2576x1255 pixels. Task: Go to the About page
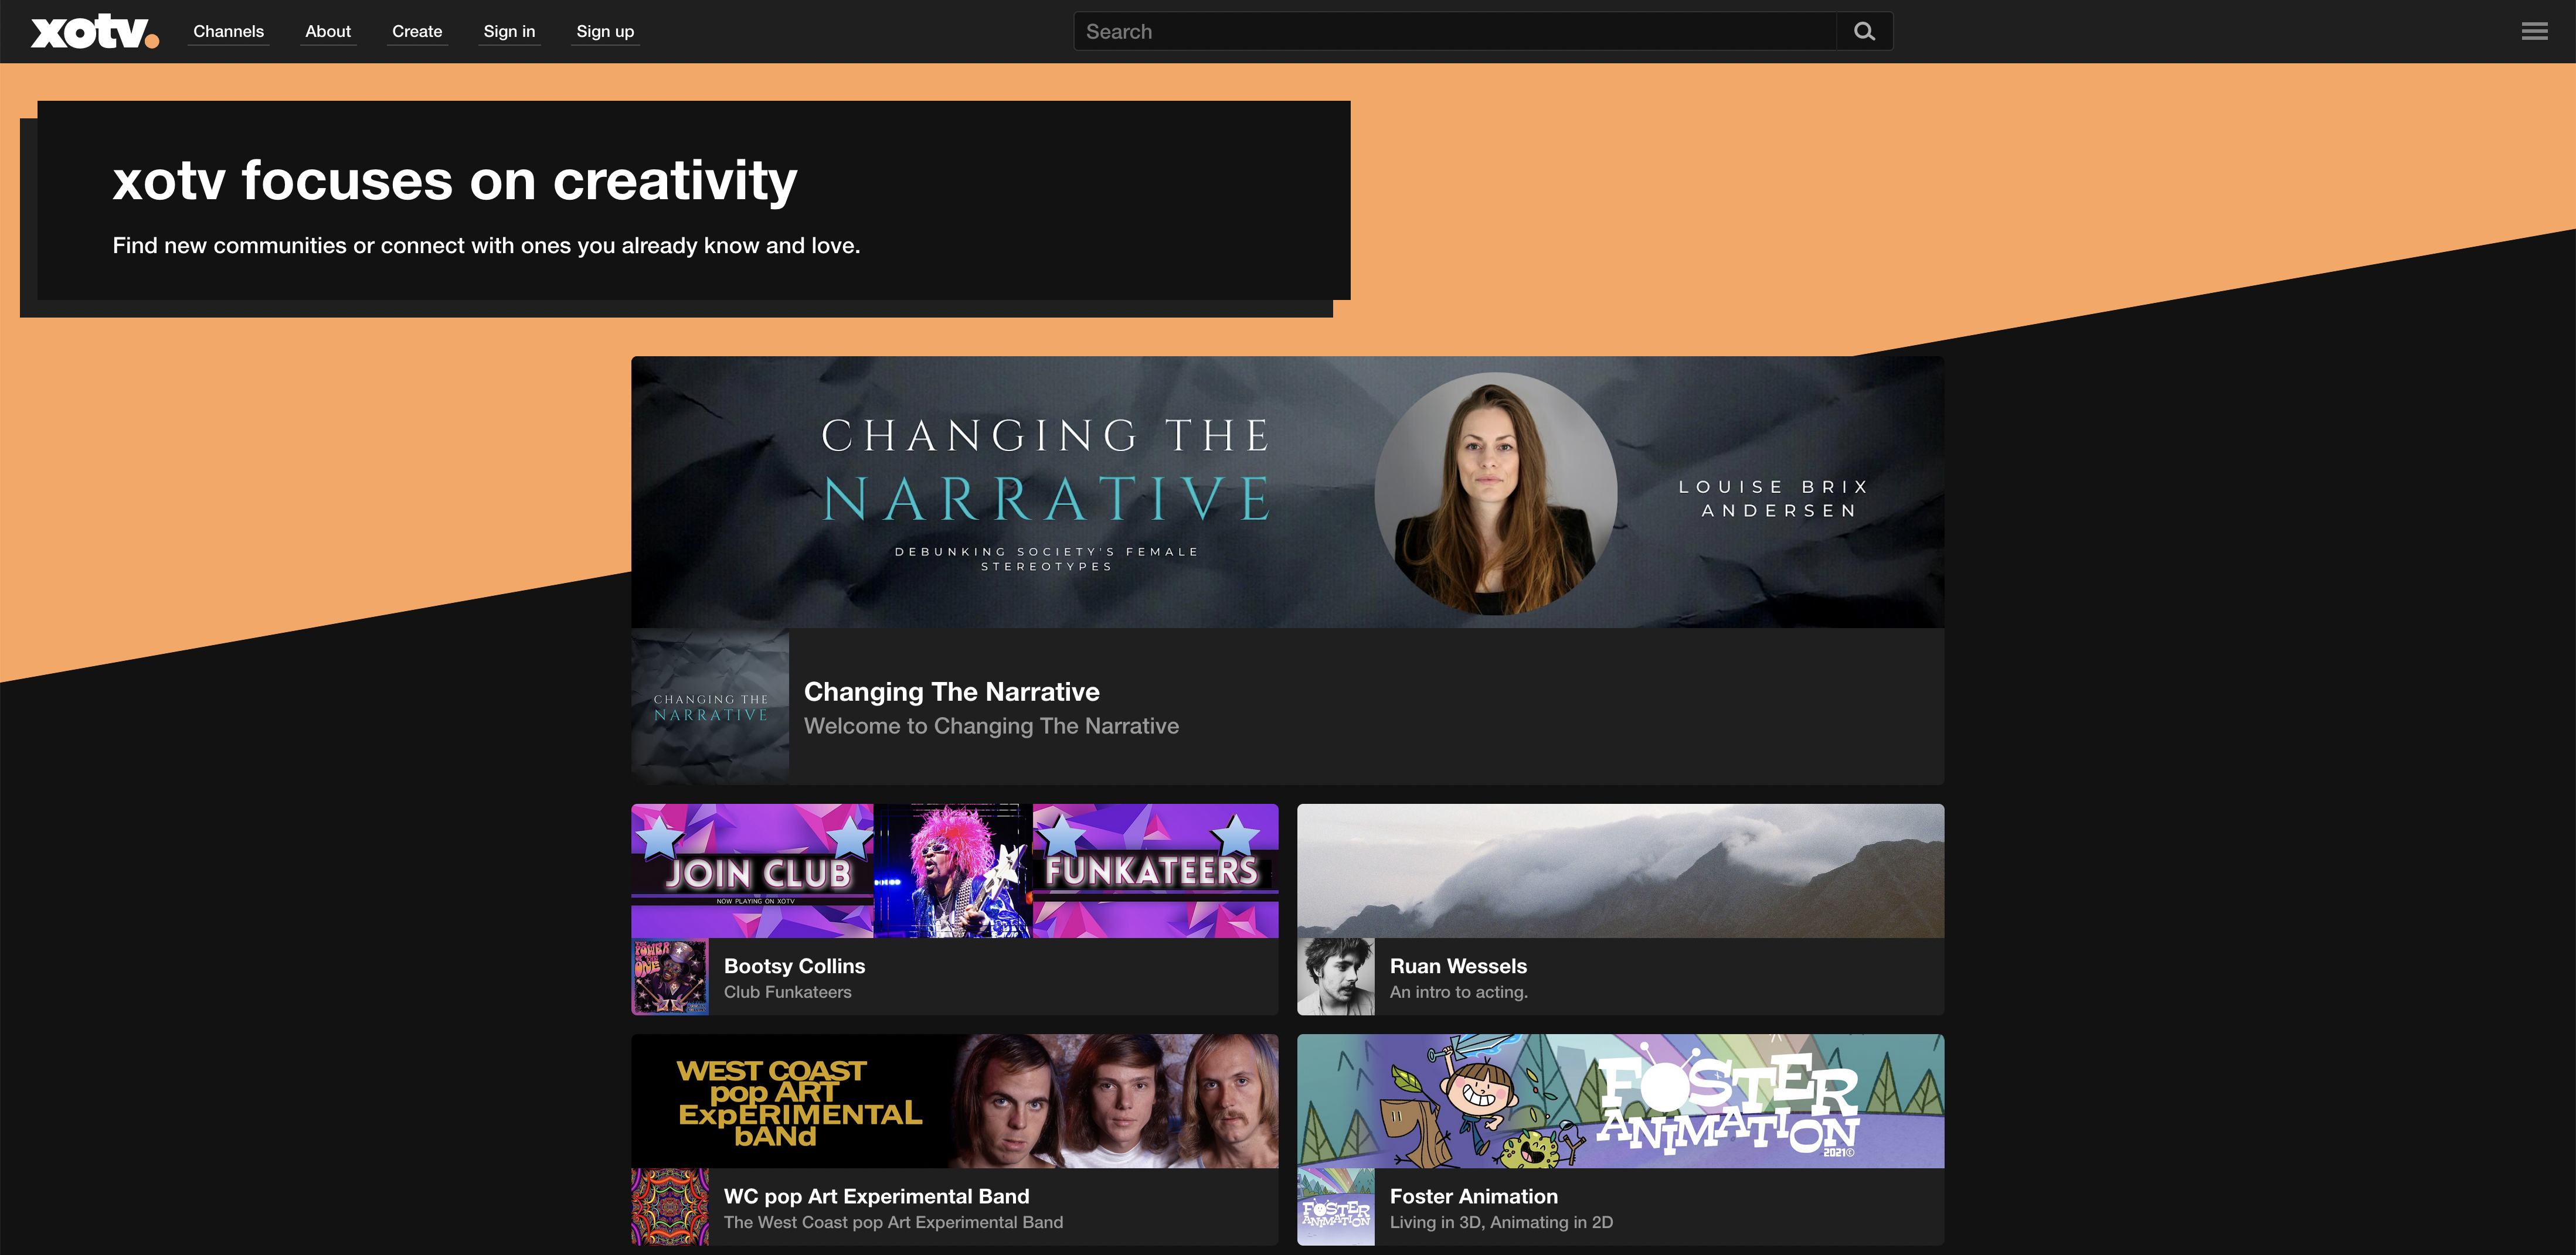tap(328, 32)
